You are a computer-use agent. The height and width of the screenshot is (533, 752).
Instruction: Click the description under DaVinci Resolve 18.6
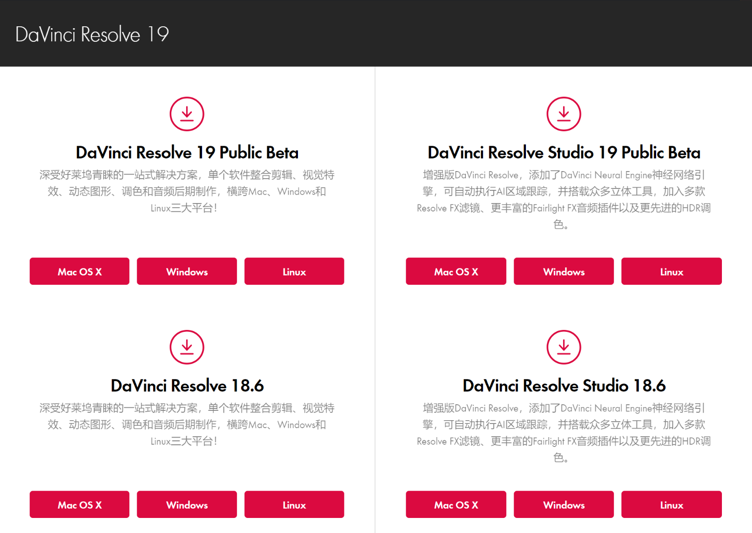click(187, 424)
